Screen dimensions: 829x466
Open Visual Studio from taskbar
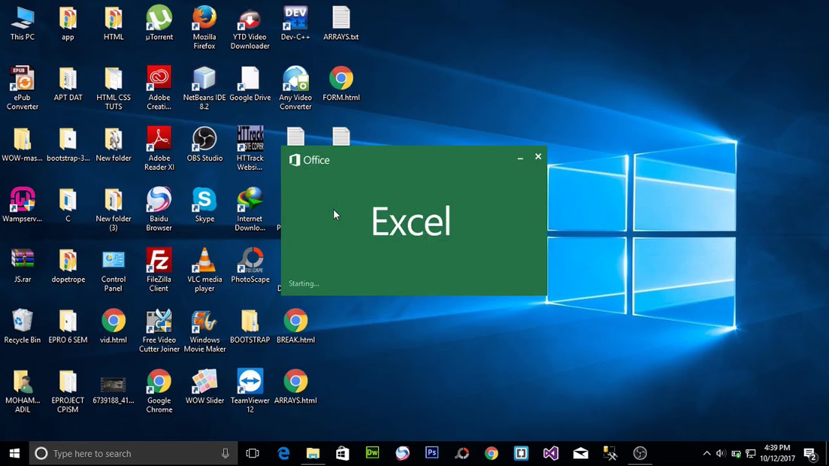[x=551, y=453]
